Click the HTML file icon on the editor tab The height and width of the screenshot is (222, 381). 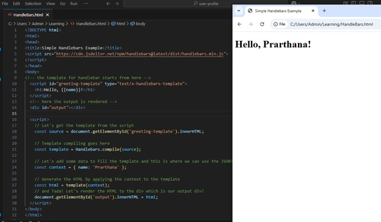10,15
